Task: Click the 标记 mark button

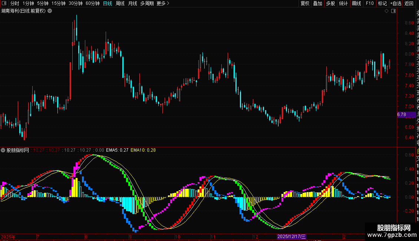Action: [382, 3]
